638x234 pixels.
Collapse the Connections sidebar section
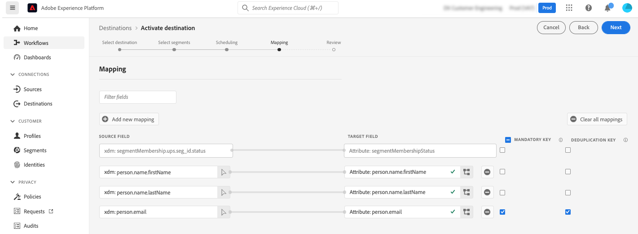coord(13,75)
